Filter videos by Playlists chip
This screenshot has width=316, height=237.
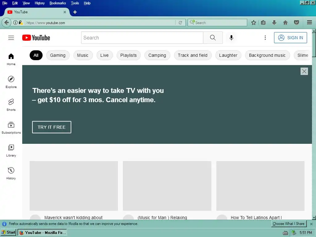(x=129, y=55)
